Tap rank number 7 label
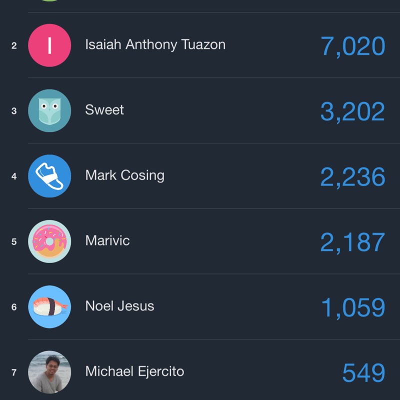This screenshot has height=400, width=400. click(14, 372)
